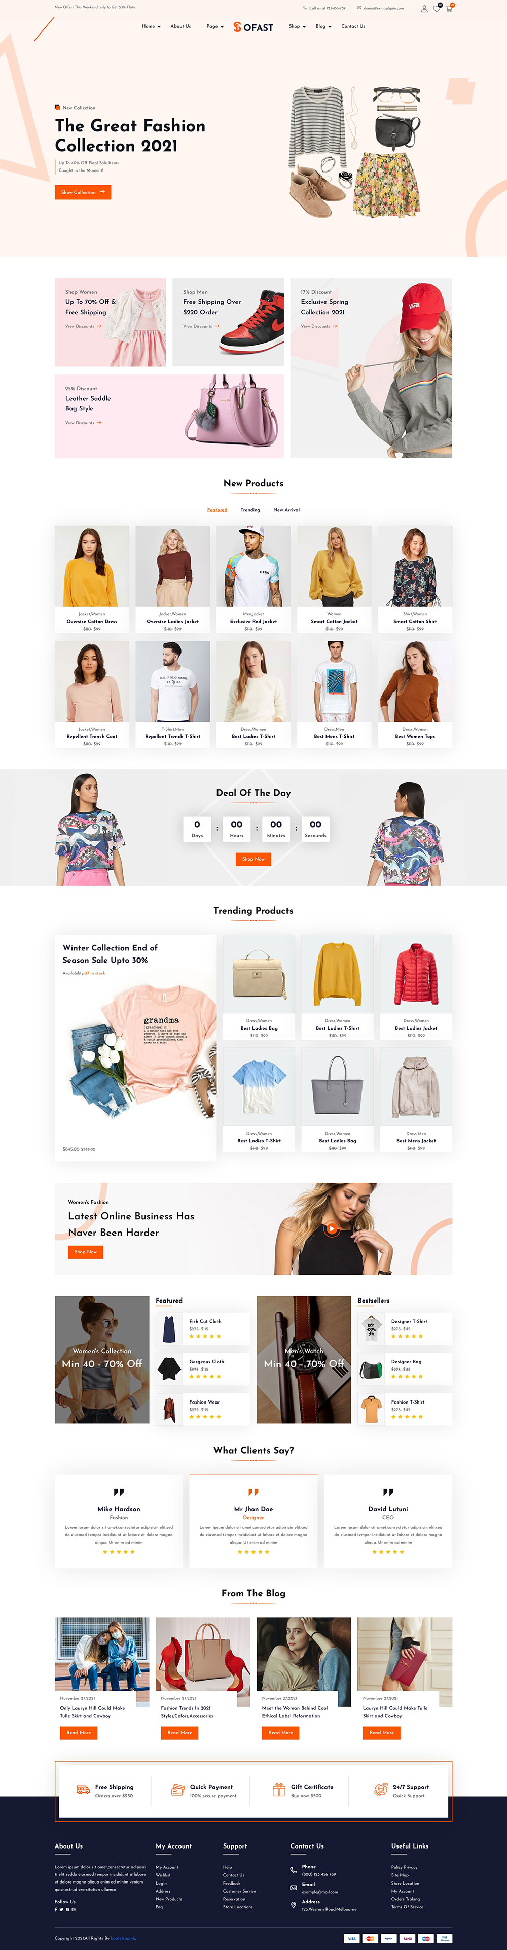Switch to the Trending products tab

(x=250, y=510)
